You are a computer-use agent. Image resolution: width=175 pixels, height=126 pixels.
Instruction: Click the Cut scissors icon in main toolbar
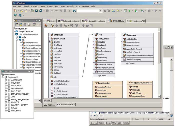click(69, 11)
